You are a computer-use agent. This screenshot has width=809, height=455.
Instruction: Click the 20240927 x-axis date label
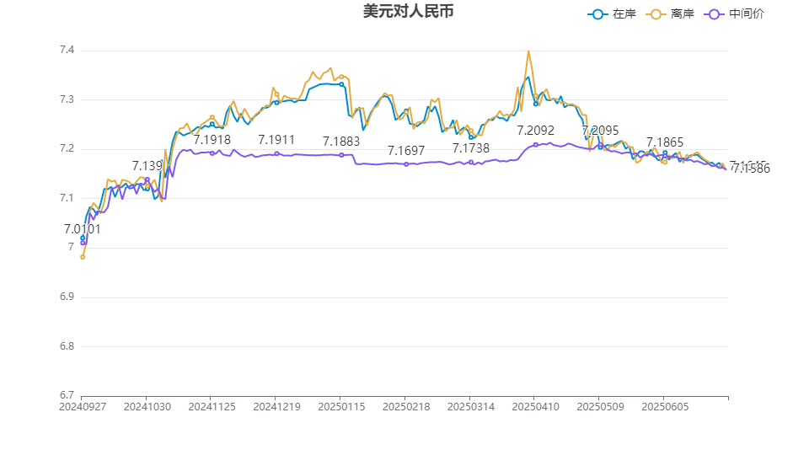coord(82,406)
